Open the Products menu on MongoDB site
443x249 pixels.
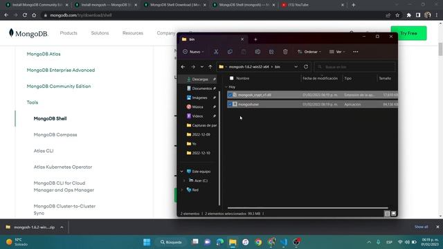coord(69,33)
